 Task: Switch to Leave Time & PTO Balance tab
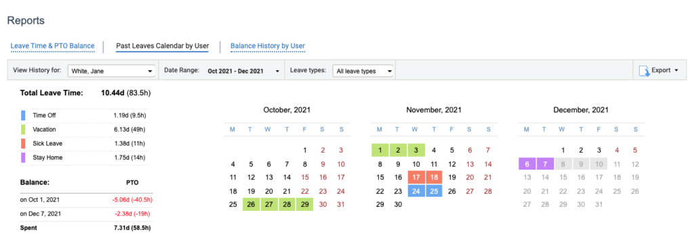click(x=52, y=46)
